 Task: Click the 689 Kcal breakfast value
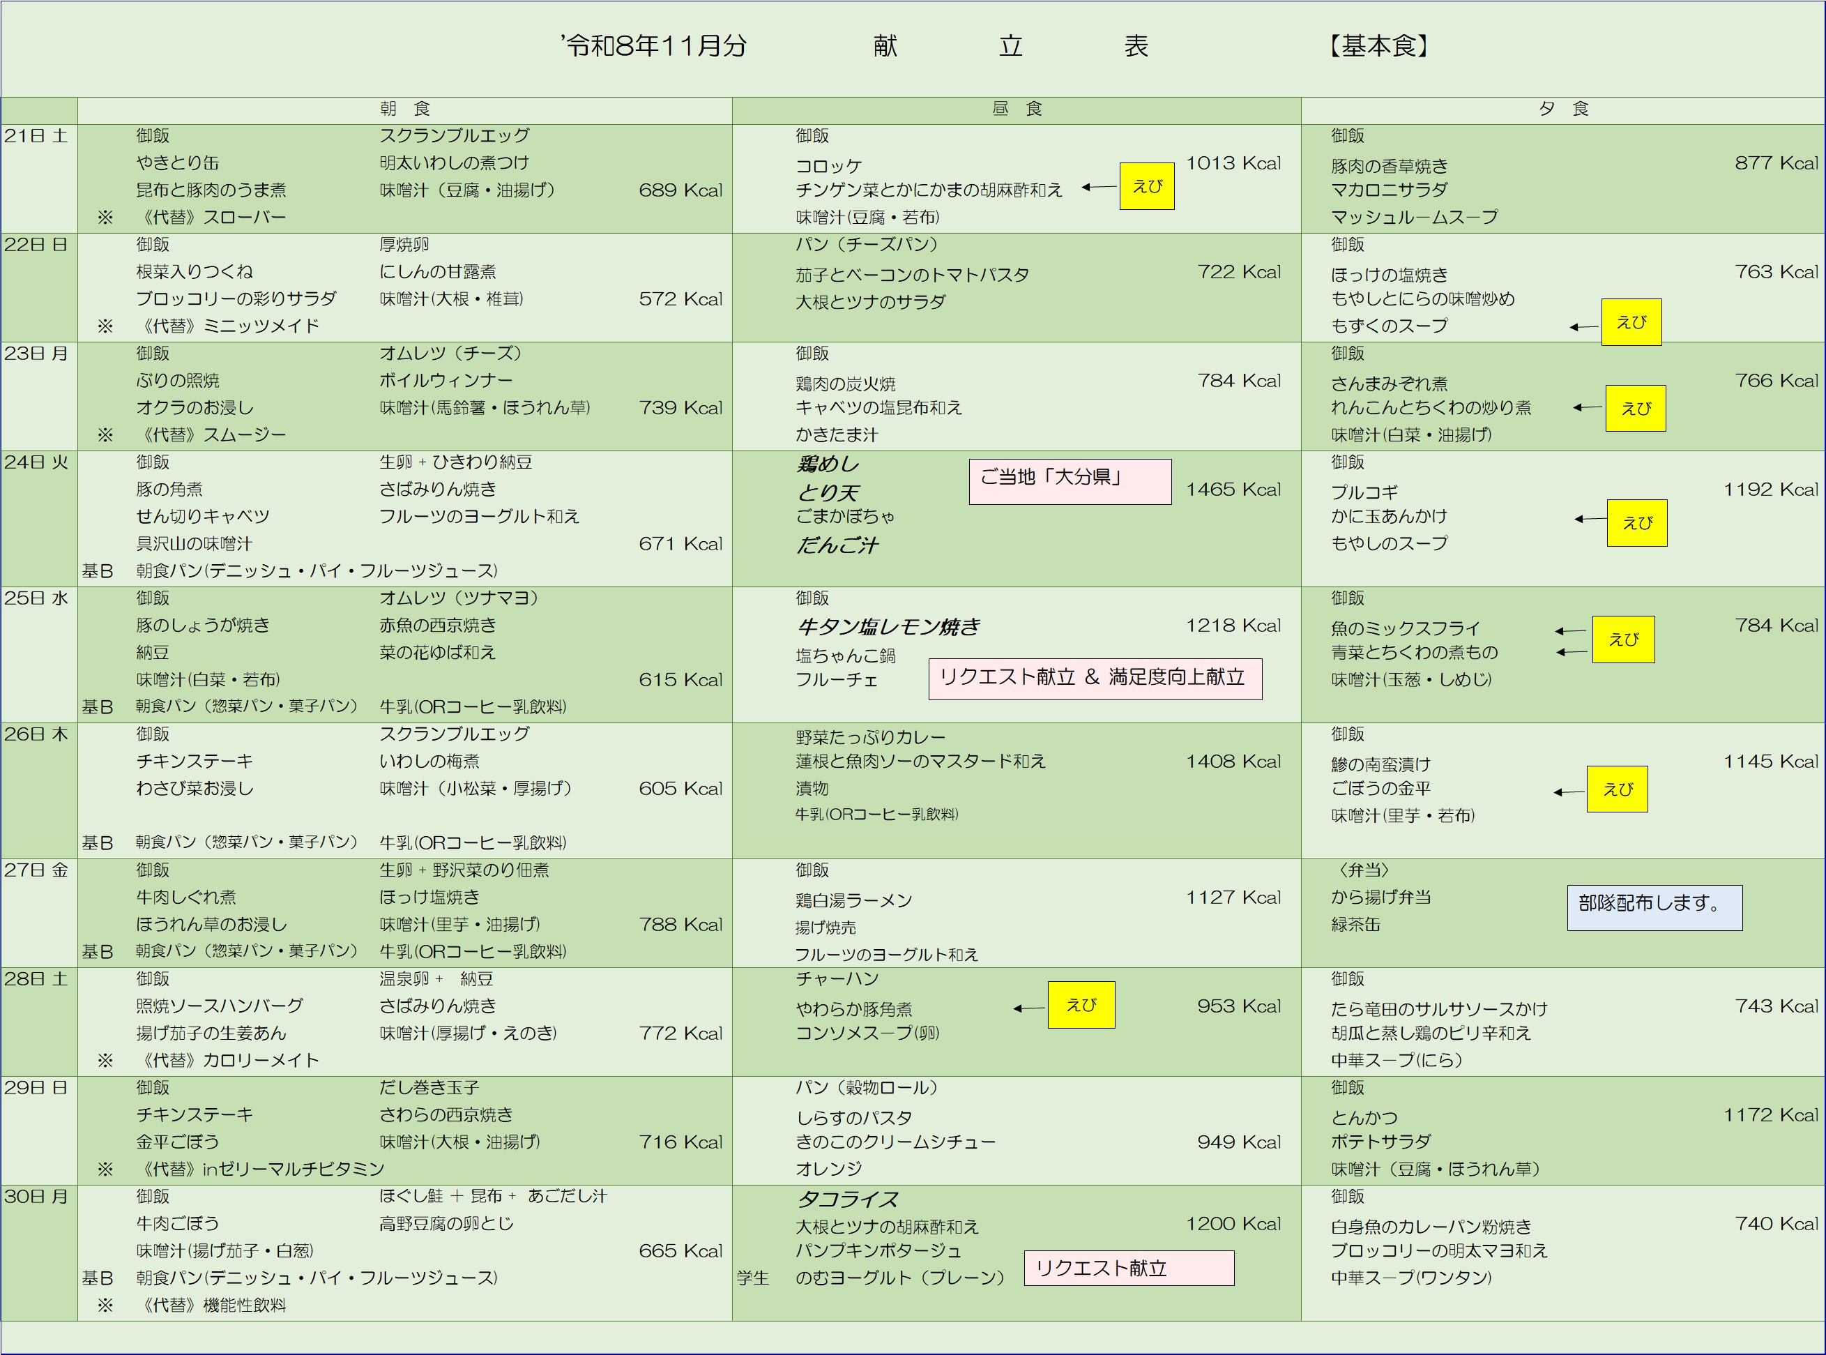click(x=680, y=191)
